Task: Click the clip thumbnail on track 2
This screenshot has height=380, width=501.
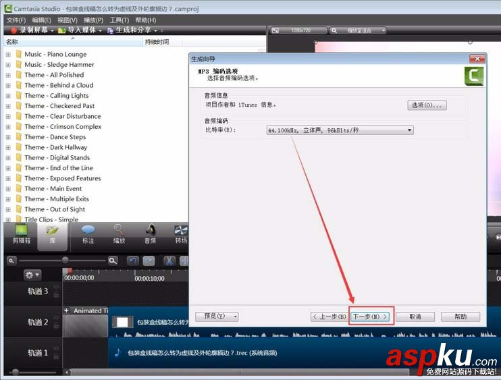Action: click(122, 322)
